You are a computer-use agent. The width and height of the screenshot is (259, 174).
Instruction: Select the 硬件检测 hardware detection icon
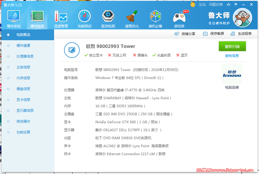37,19
